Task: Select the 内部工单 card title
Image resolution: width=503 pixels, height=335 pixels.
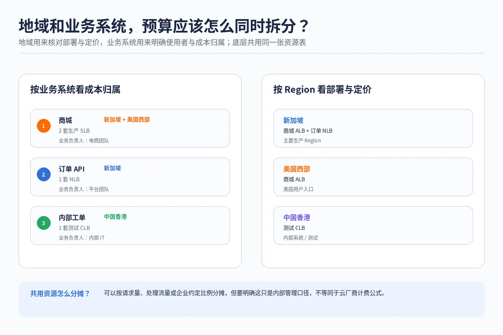Action: tap(72, 218)
